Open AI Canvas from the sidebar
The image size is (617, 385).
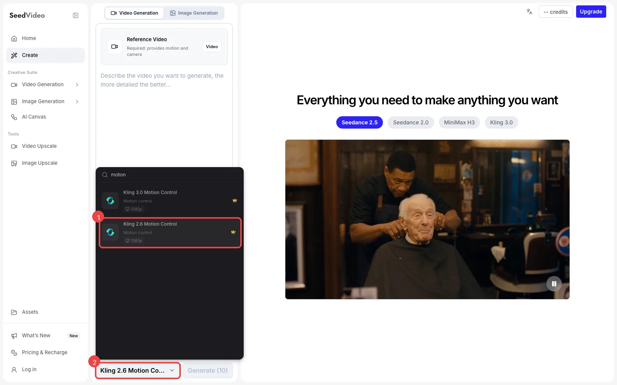[46, 117]
